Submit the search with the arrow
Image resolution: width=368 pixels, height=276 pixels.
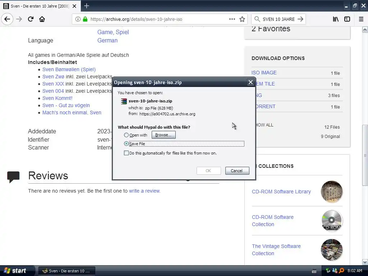[300, 19]
